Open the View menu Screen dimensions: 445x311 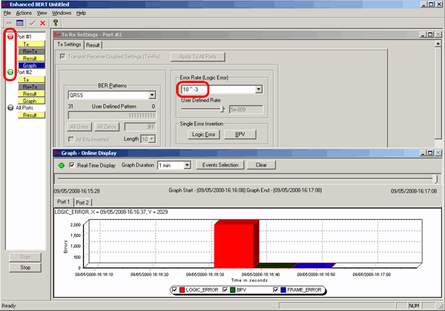pos(42,13)
